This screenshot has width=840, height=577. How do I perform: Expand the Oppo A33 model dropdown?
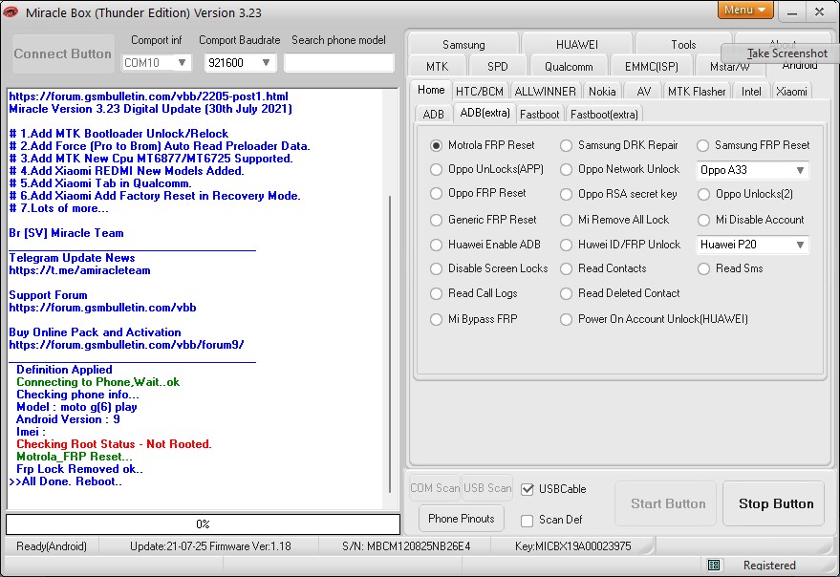coord(799,170)
